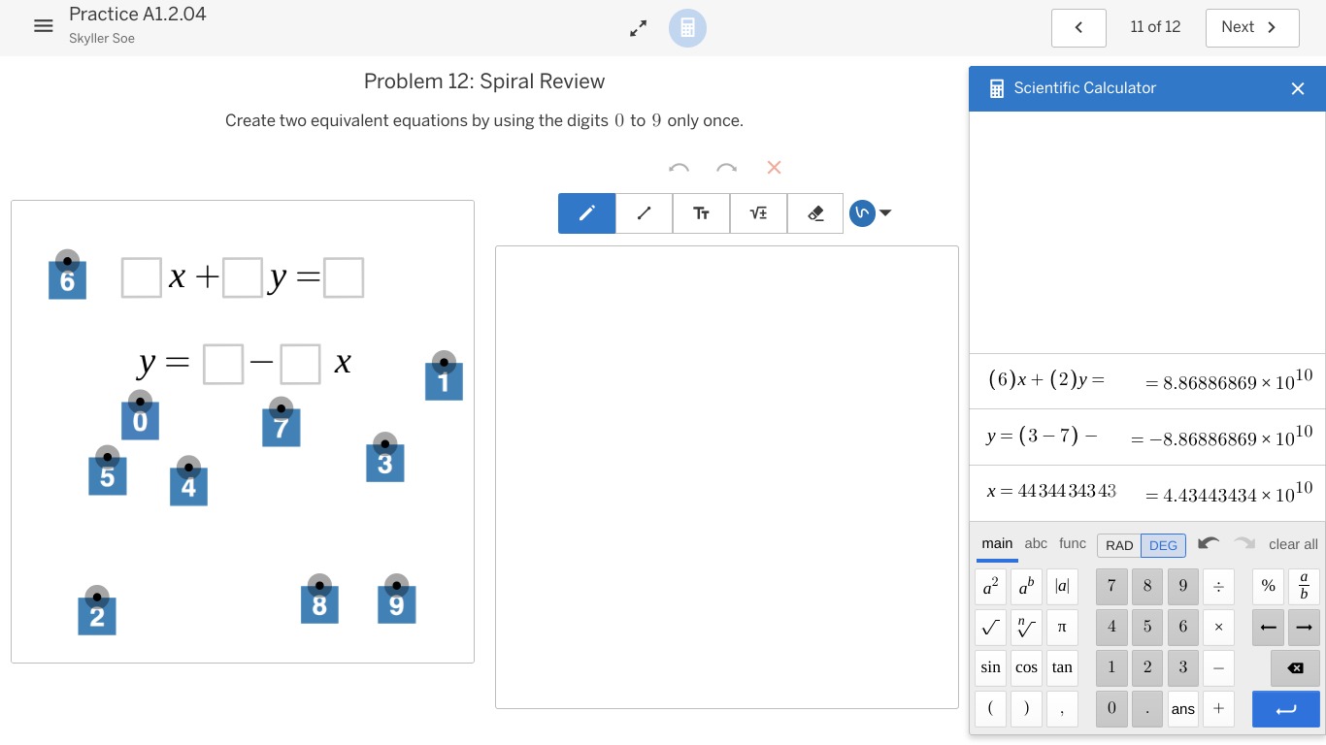Image resolution: width=1326 pixels, height=745 pixels.
Task: Select DEG angle mode
Action: point(1163,545)
